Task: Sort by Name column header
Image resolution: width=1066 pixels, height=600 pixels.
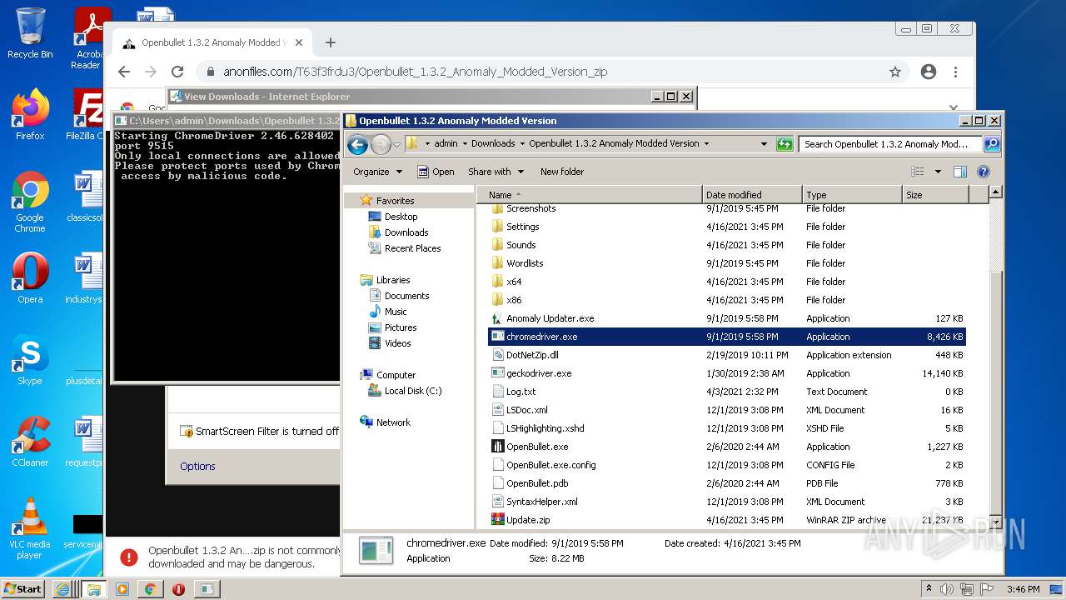Action: (x=590, y=195)
